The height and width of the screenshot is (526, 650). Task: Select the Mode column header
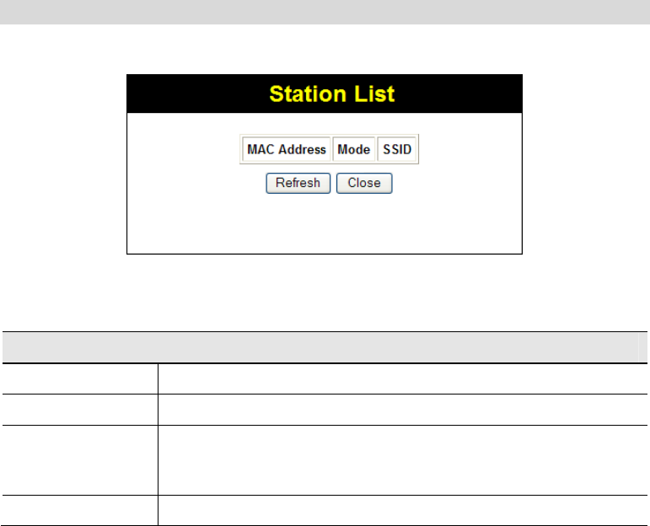pos(353,149)
